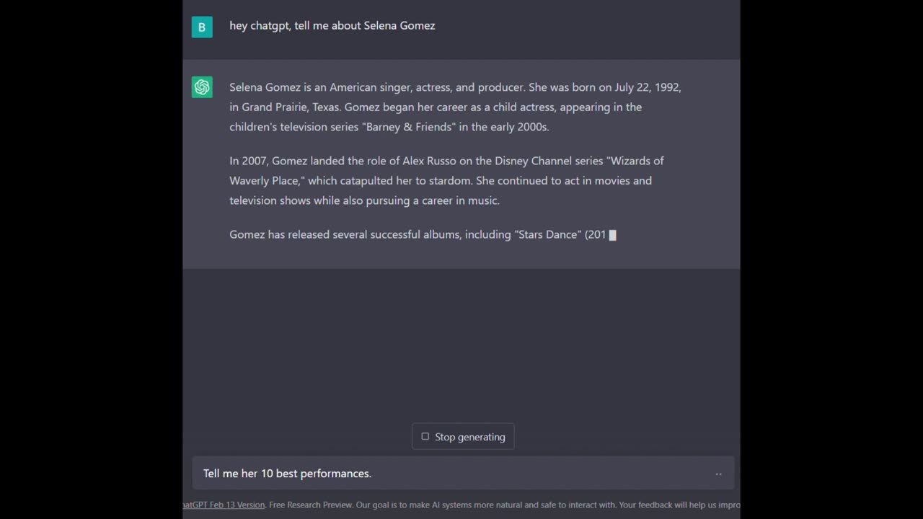Viewport: 923px width, 519px height.
Task: Click the line 'Gomez has released several successful albums'
Action: tap(423, 234)
